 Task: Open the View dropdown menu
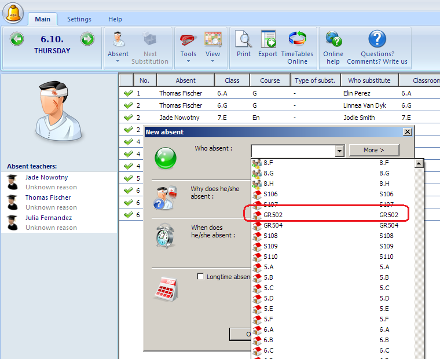coord(213,54)
